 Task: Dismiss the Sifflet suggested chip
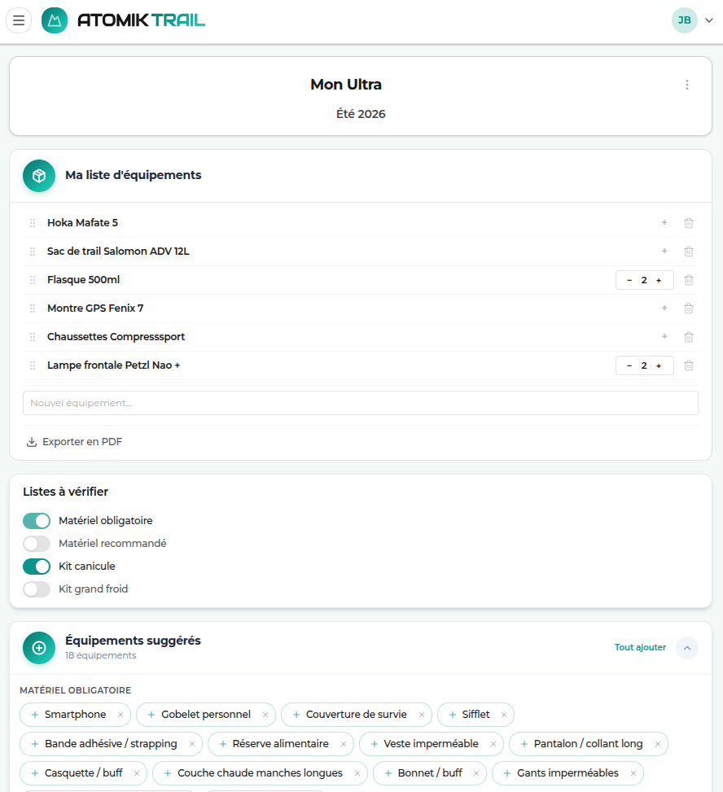click(x=504, y=715)
